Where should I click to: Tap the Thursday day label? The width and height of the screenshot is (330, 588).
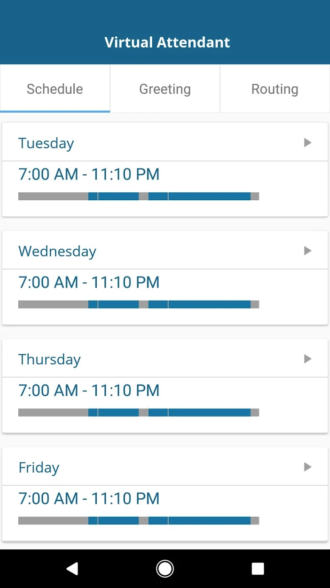tap(49, 359)
